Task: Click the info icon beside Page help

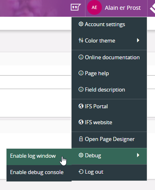Action: (81, 73)
